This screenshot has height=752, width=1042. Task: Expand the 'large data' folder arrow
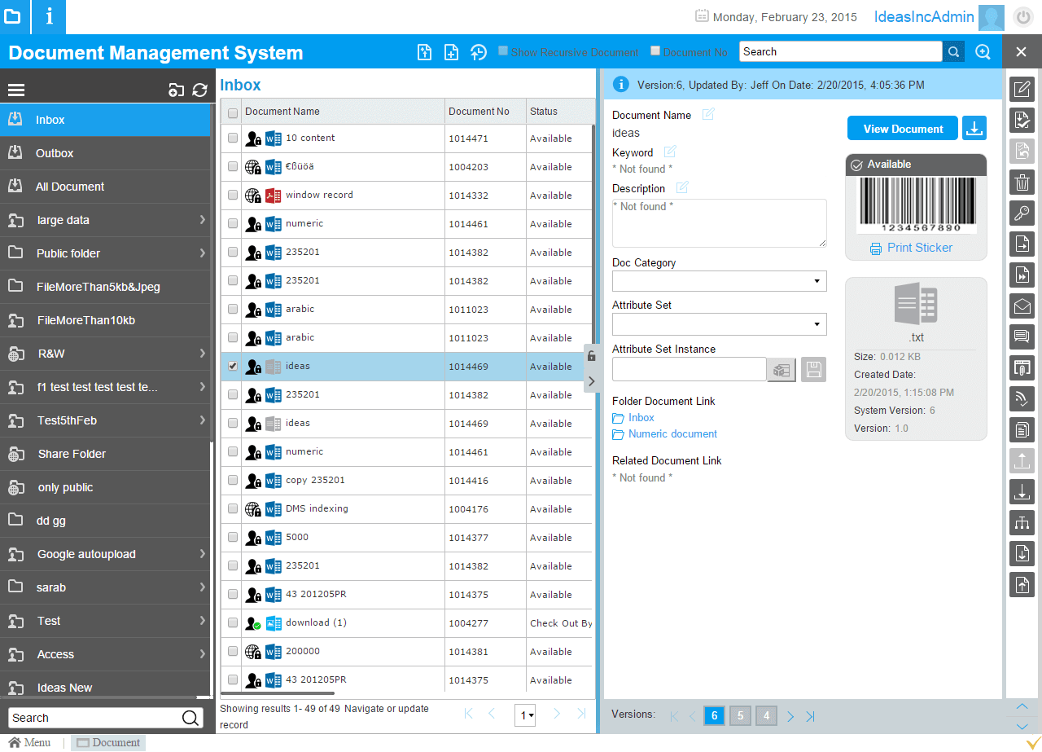[202, 220]
